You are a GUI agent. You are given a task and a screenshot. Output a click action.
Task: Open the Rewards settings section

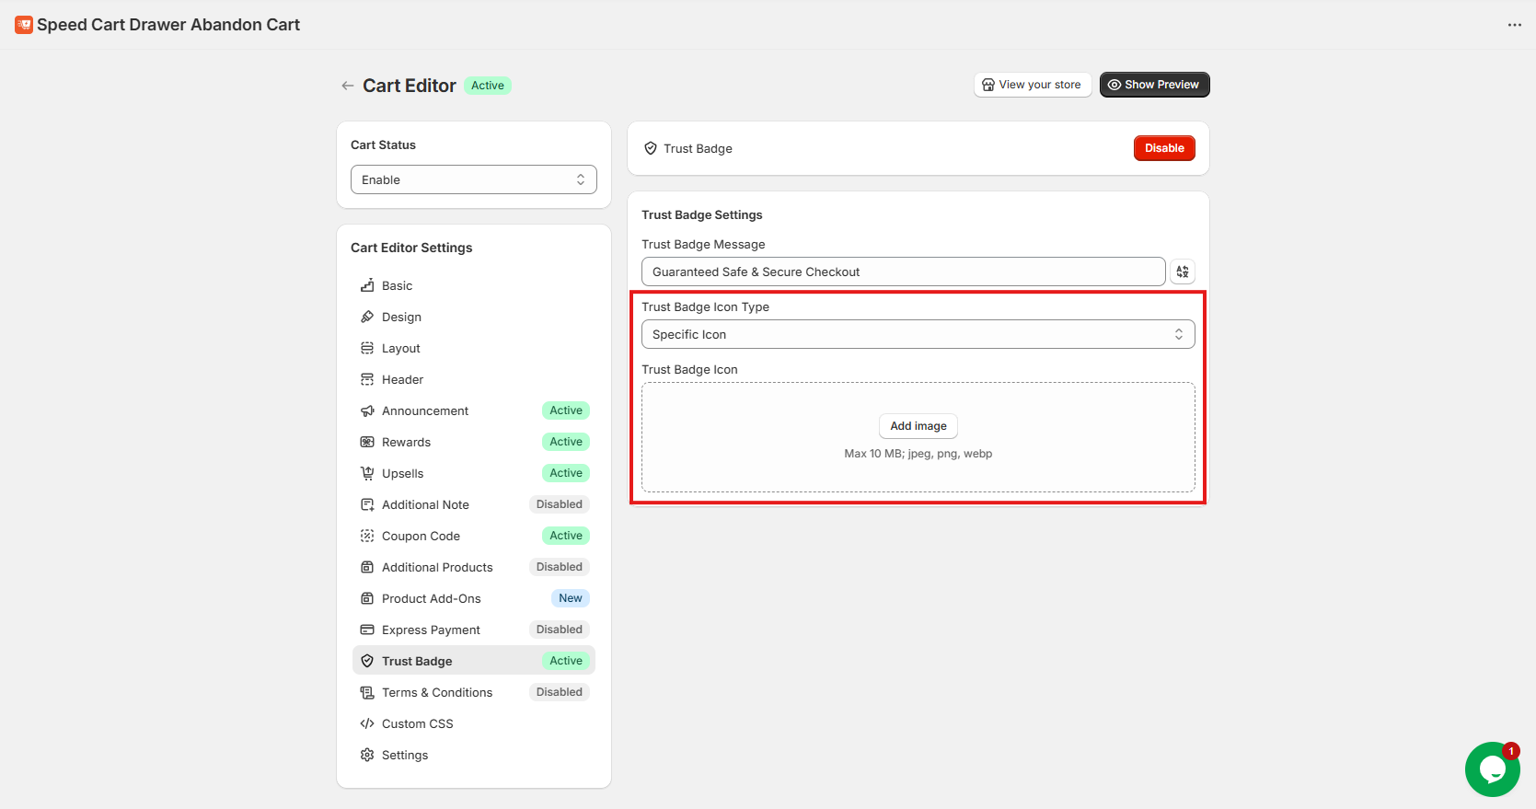(x=406, y=442)
